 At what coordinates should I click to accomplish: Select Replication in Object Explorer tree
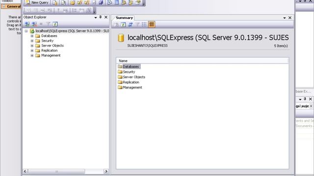point(49,50)
